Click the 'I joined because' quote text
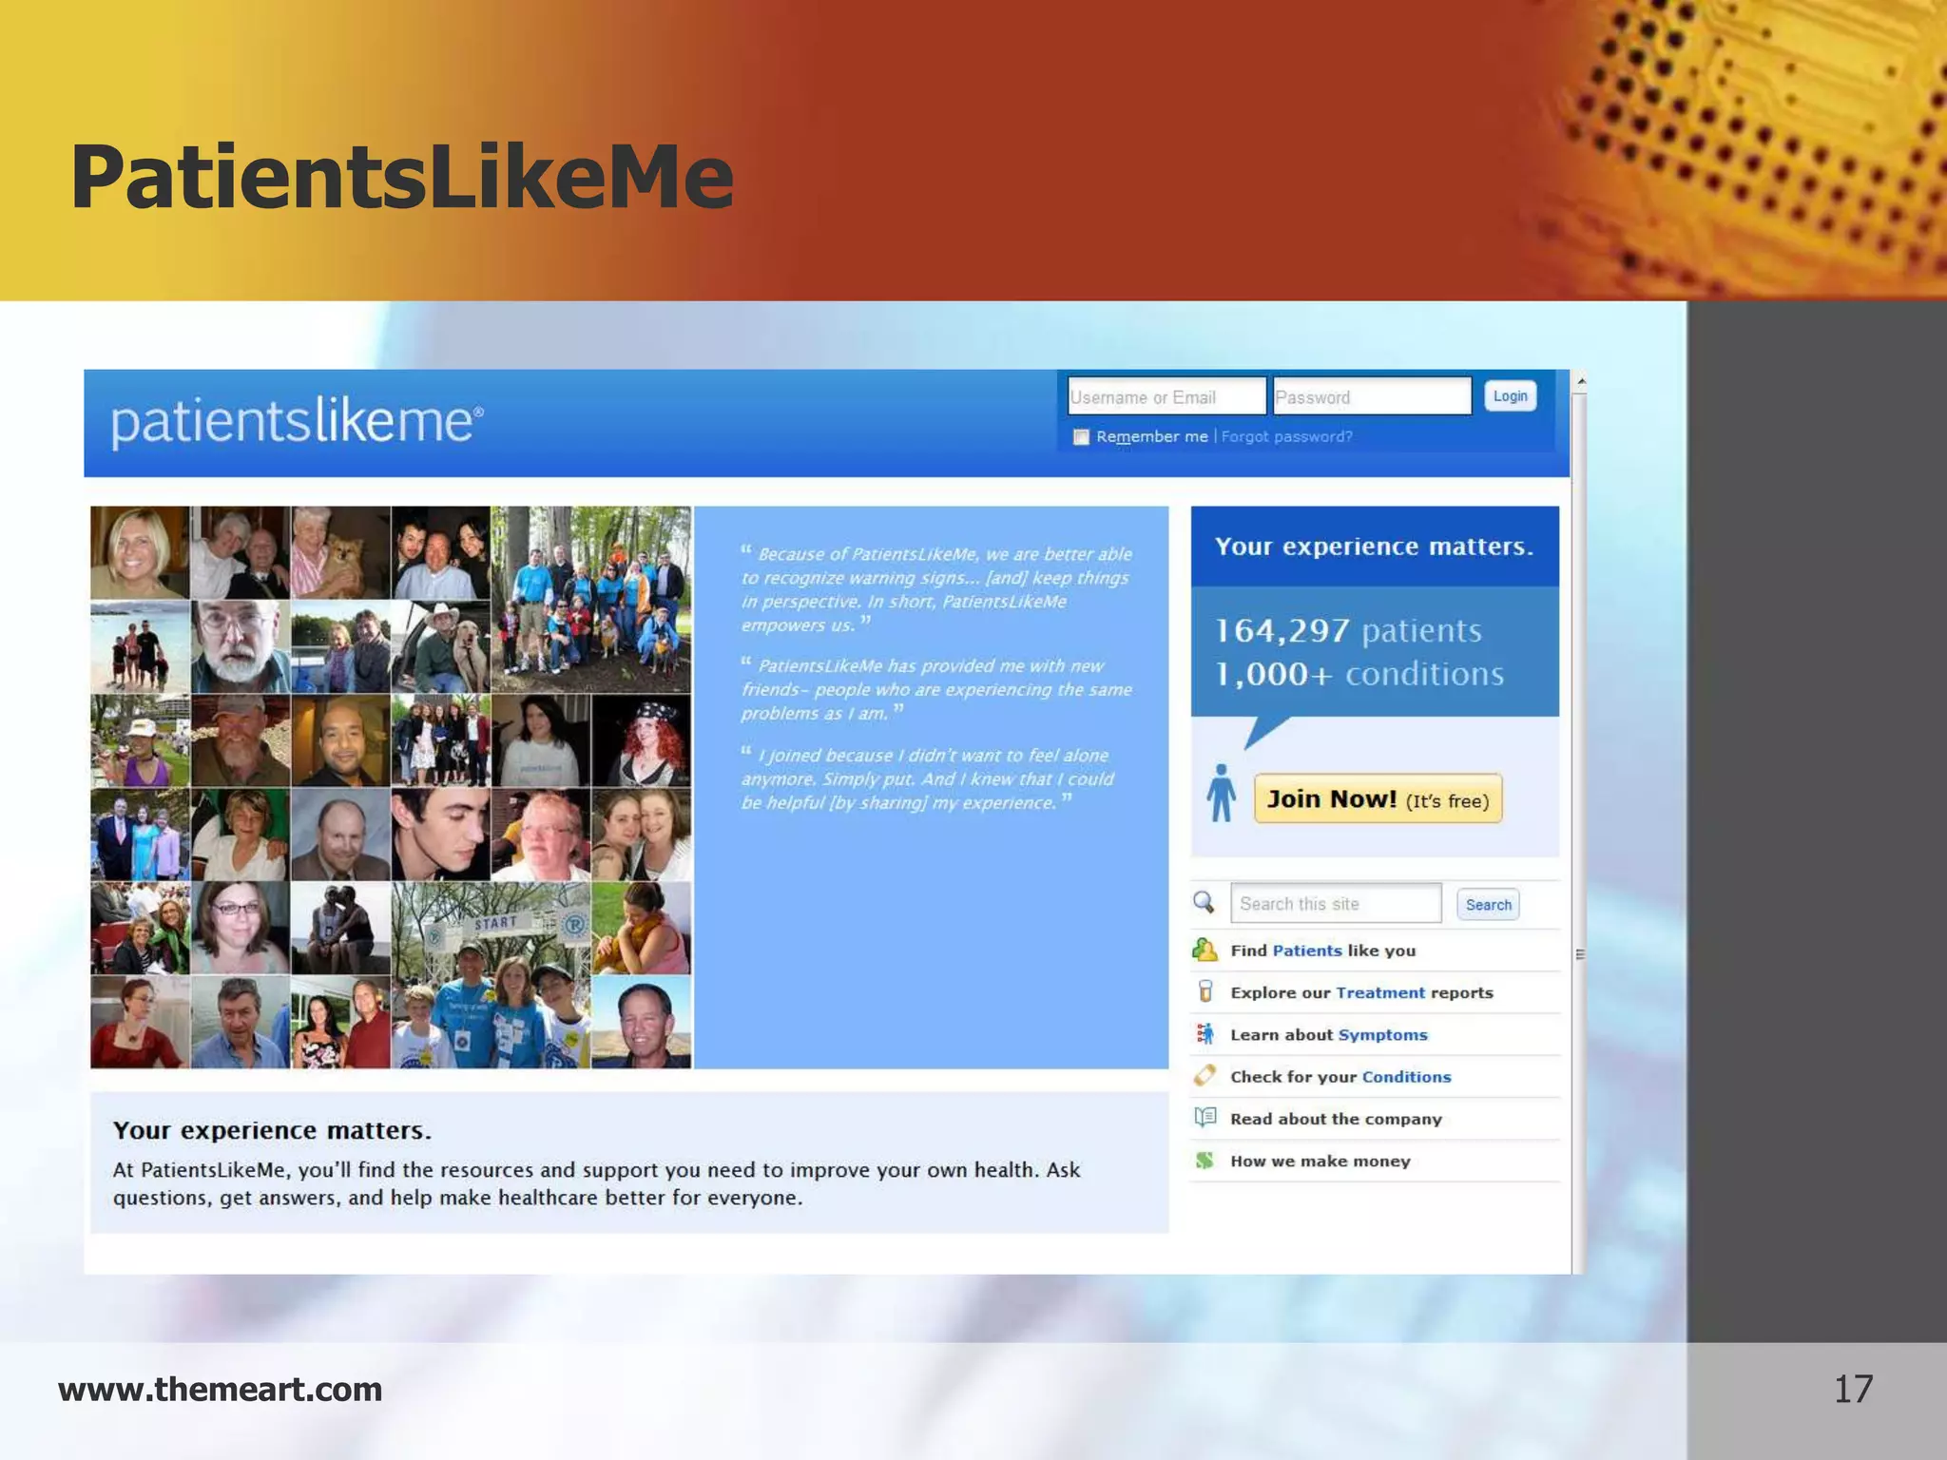This screenshot has width=1947, height=1460. coord(927,778)
